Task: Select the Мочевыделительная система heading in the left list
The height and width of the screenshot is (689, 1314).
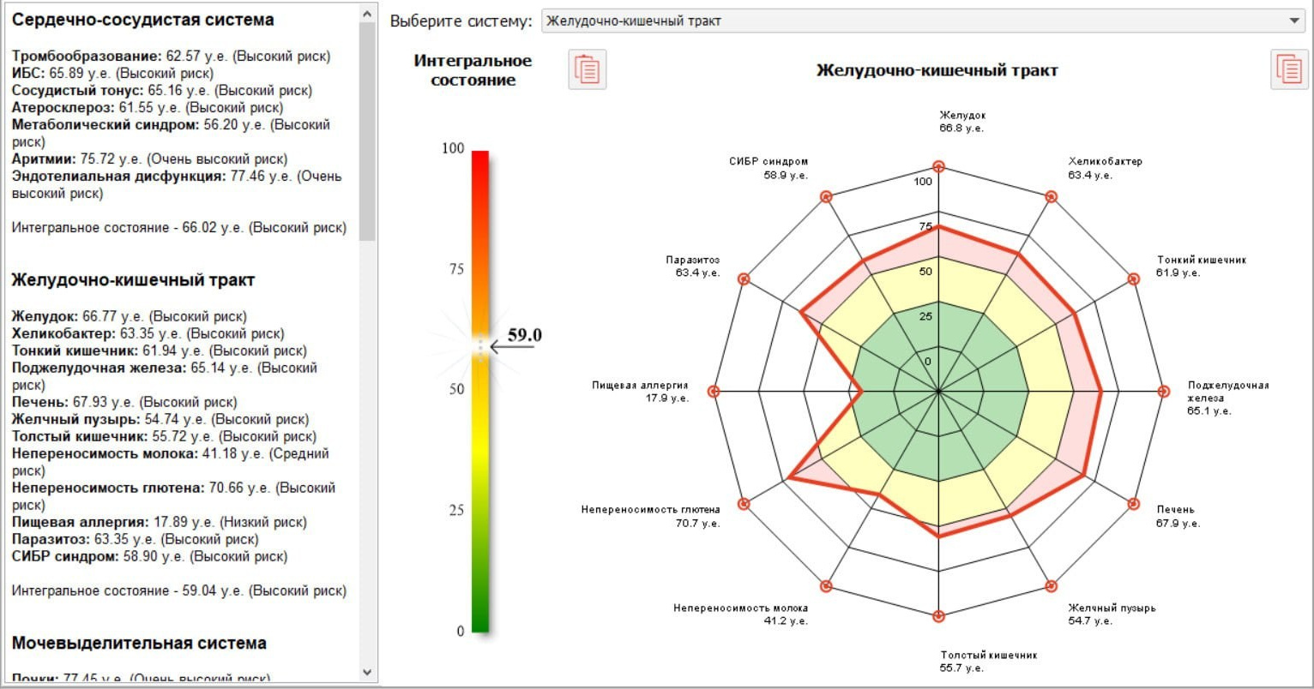Action: tap(139, 643)
